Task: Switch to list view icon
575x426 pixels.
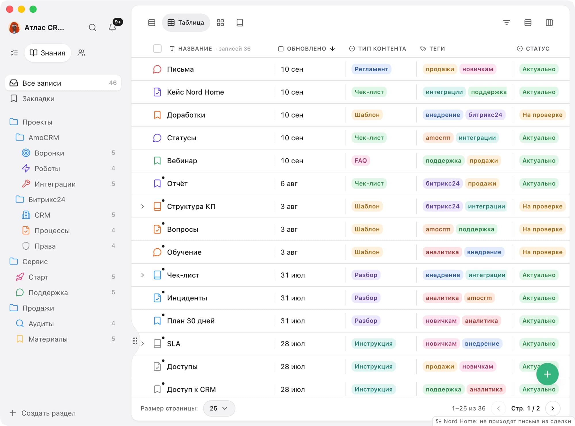Action: 152,23
